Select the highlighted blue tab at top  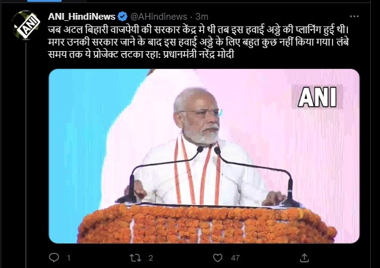(44, 1)
